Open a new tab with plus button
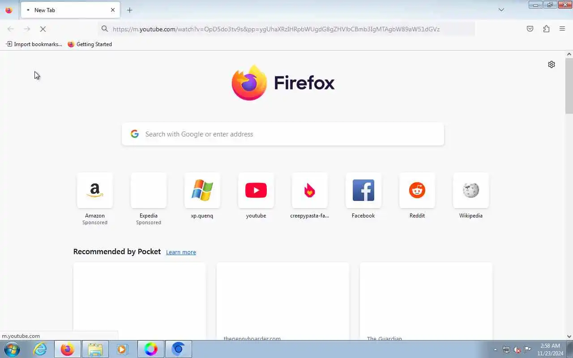Viewport: 573px width, 358px height. pos(129,10)
